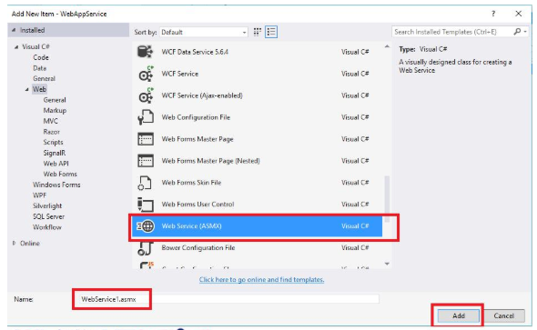Select the Web Forms Master Page icon

pyautogui.click(x=146, y=139)
